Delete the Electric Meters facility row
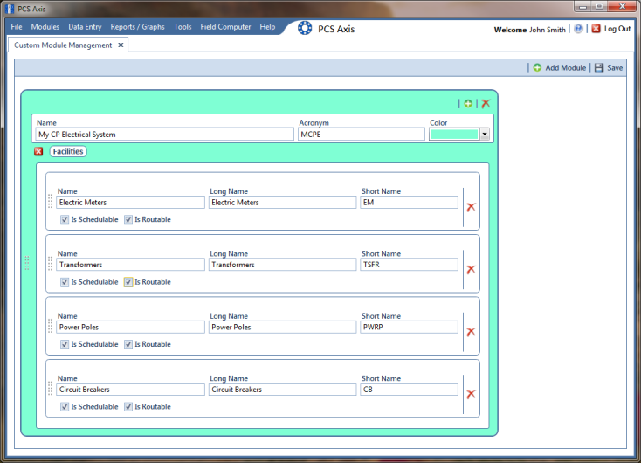Viewport: 641px width, 463px height. [471, 207]
